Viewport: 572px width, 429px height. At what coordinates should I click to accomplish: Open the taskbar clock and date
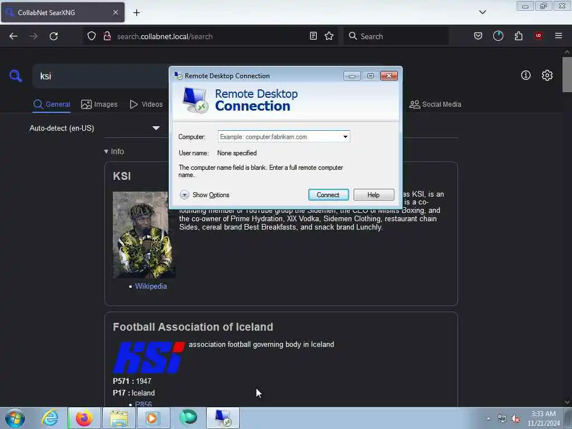tap(544, 418)
